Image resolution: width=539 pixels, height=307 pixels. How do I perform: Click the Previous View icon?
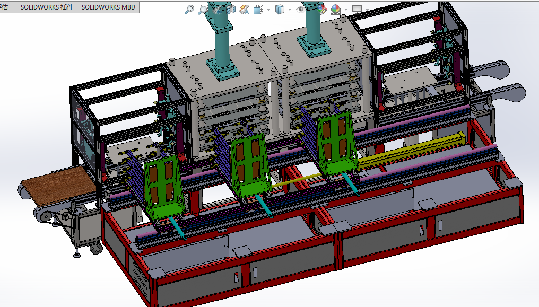tap(217, 9)
